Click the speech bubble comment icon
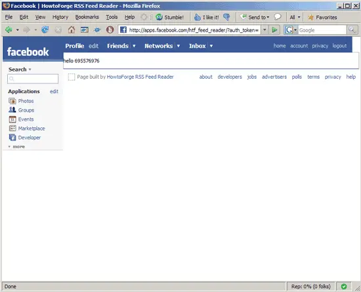The image size is (361, 292). click(278, 17)
